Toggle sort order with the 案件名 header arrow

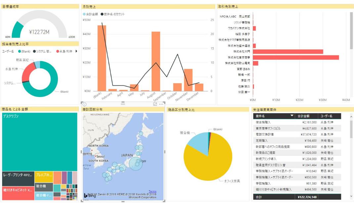click(292, 116)
